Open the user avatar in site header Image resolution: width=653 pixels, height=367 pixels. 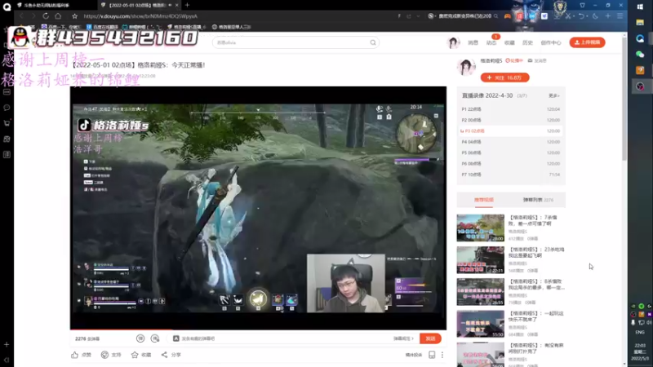453,42
